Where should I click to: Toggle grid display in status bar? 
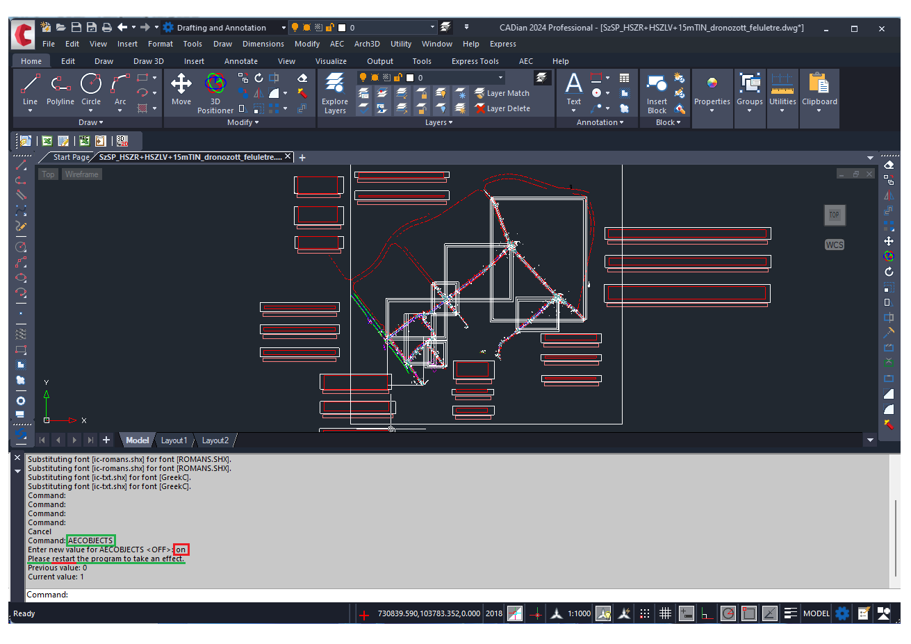pyautogui.click(x=665, y=613)
